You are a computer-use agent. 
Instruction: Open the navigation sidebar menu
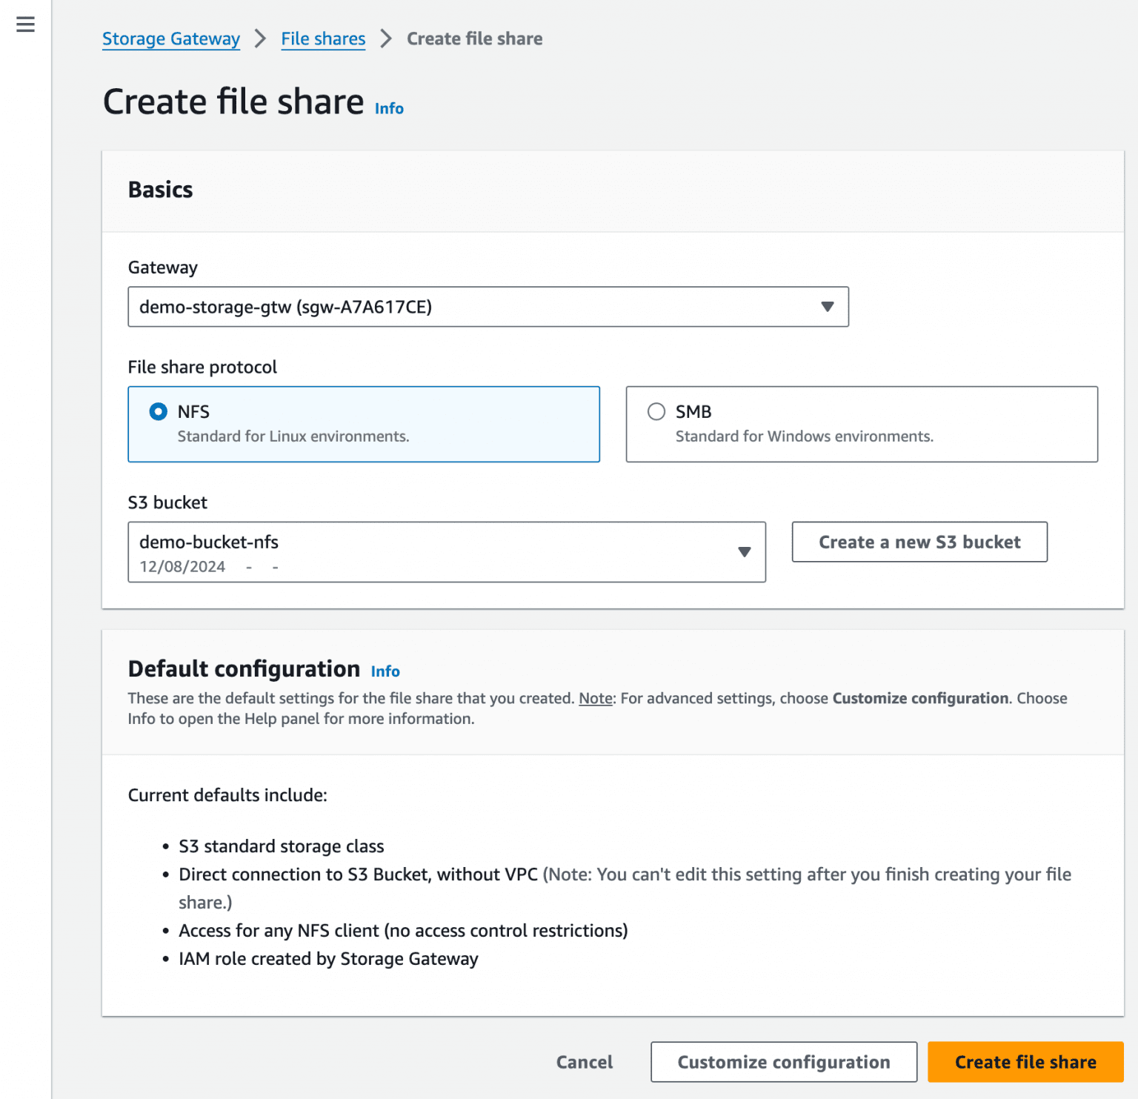tap(25, 24)
